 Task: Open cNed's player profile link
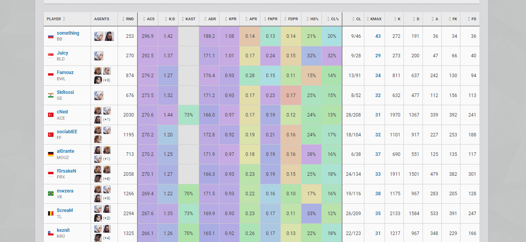tap(62, 112)
